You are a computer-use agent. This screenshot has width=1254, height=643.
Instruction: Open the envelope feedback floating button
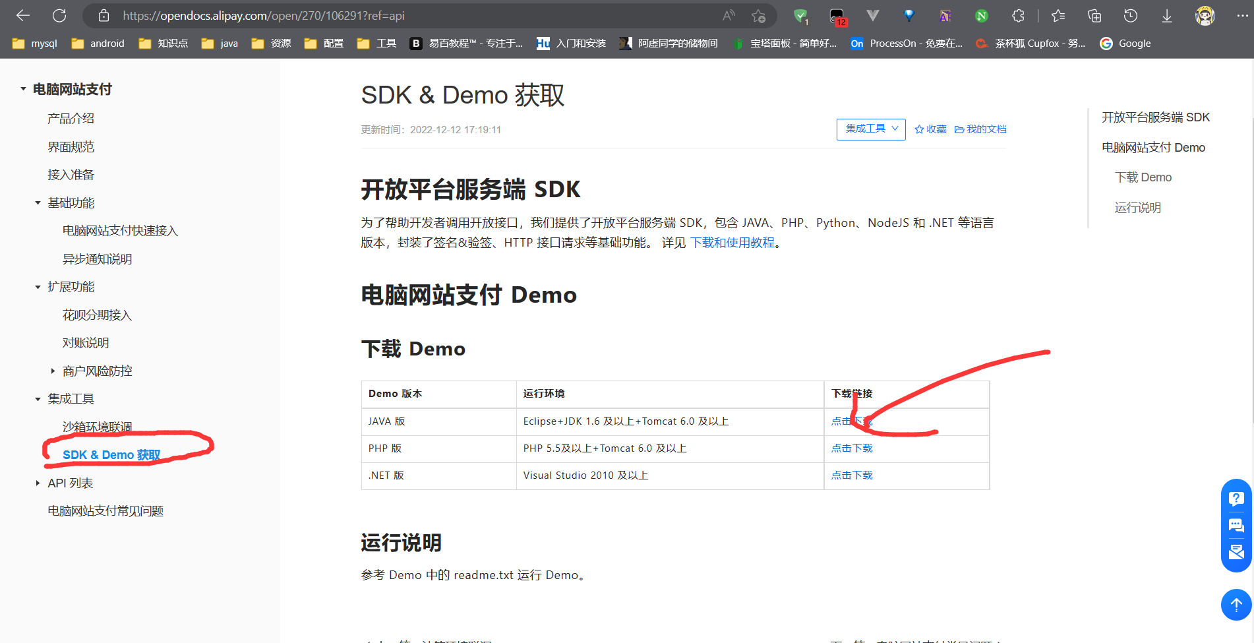pos(1236,552)
